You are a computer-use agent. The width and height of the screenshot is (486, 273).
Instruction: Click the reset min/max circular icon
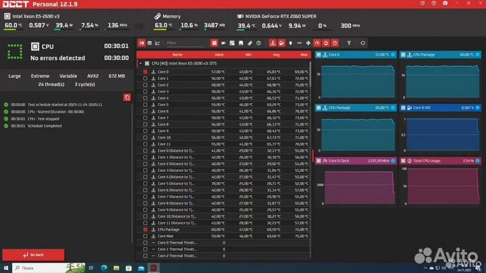(362, 43)
